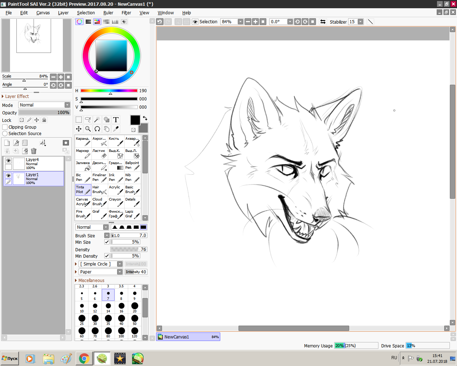Open the Ruler menu
The width and height of the screenshot is (457, 366).
click(108, 13)
